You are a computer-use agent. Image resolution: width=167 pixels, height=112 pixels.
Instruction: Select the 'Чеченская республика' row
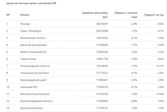click(85, 73)
